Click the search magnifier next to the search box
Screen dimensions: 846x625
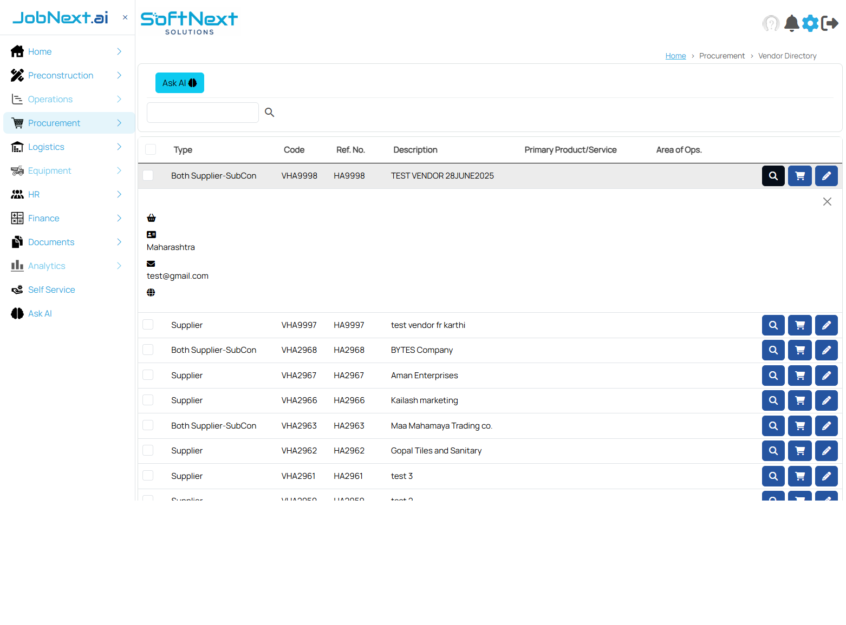coord(269,112)
